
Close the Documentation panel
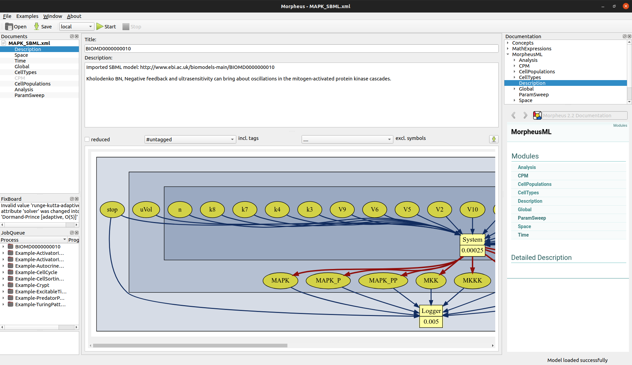(x=629, y=36)
